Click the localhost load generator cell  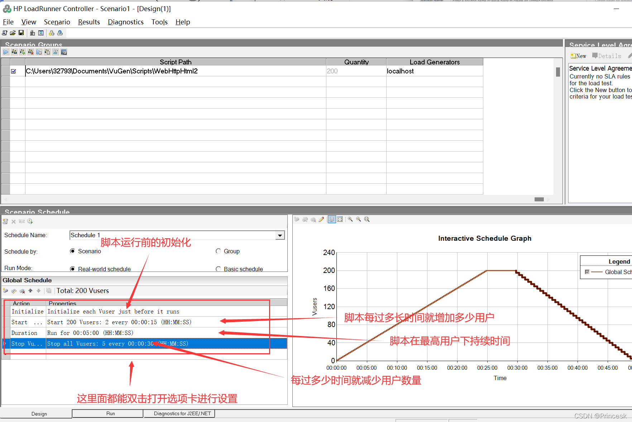point(435,71)
